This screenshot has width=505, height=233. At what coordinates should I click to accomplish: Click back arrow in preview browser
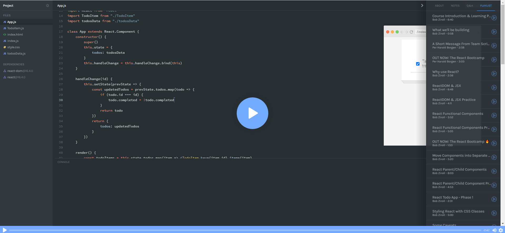click(402, 32)
